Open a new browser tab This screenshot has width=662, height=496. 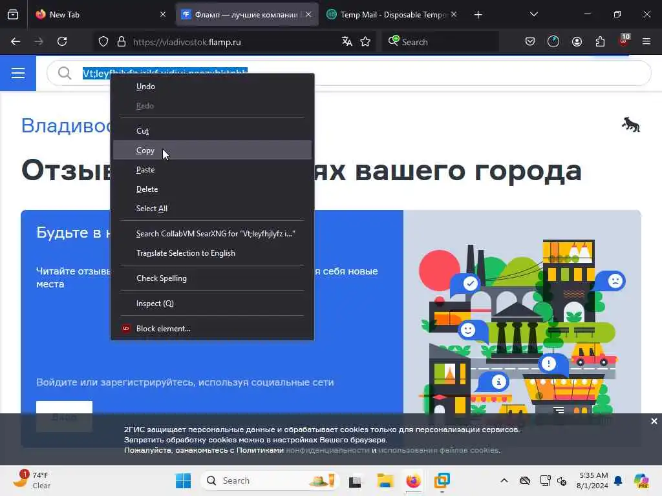tap(478, 15)
